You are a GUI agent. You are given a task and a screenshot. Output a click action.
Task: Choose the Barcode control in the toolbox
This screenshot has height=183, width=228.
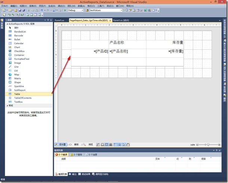[x=29, y=36]
